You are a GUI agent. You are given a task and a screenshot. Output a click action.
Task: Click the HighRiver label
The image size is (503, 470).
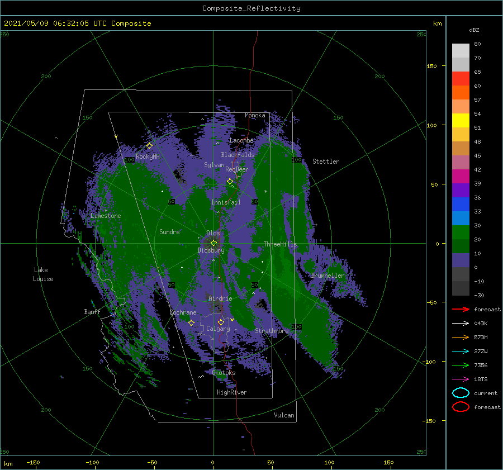[232, 392]
